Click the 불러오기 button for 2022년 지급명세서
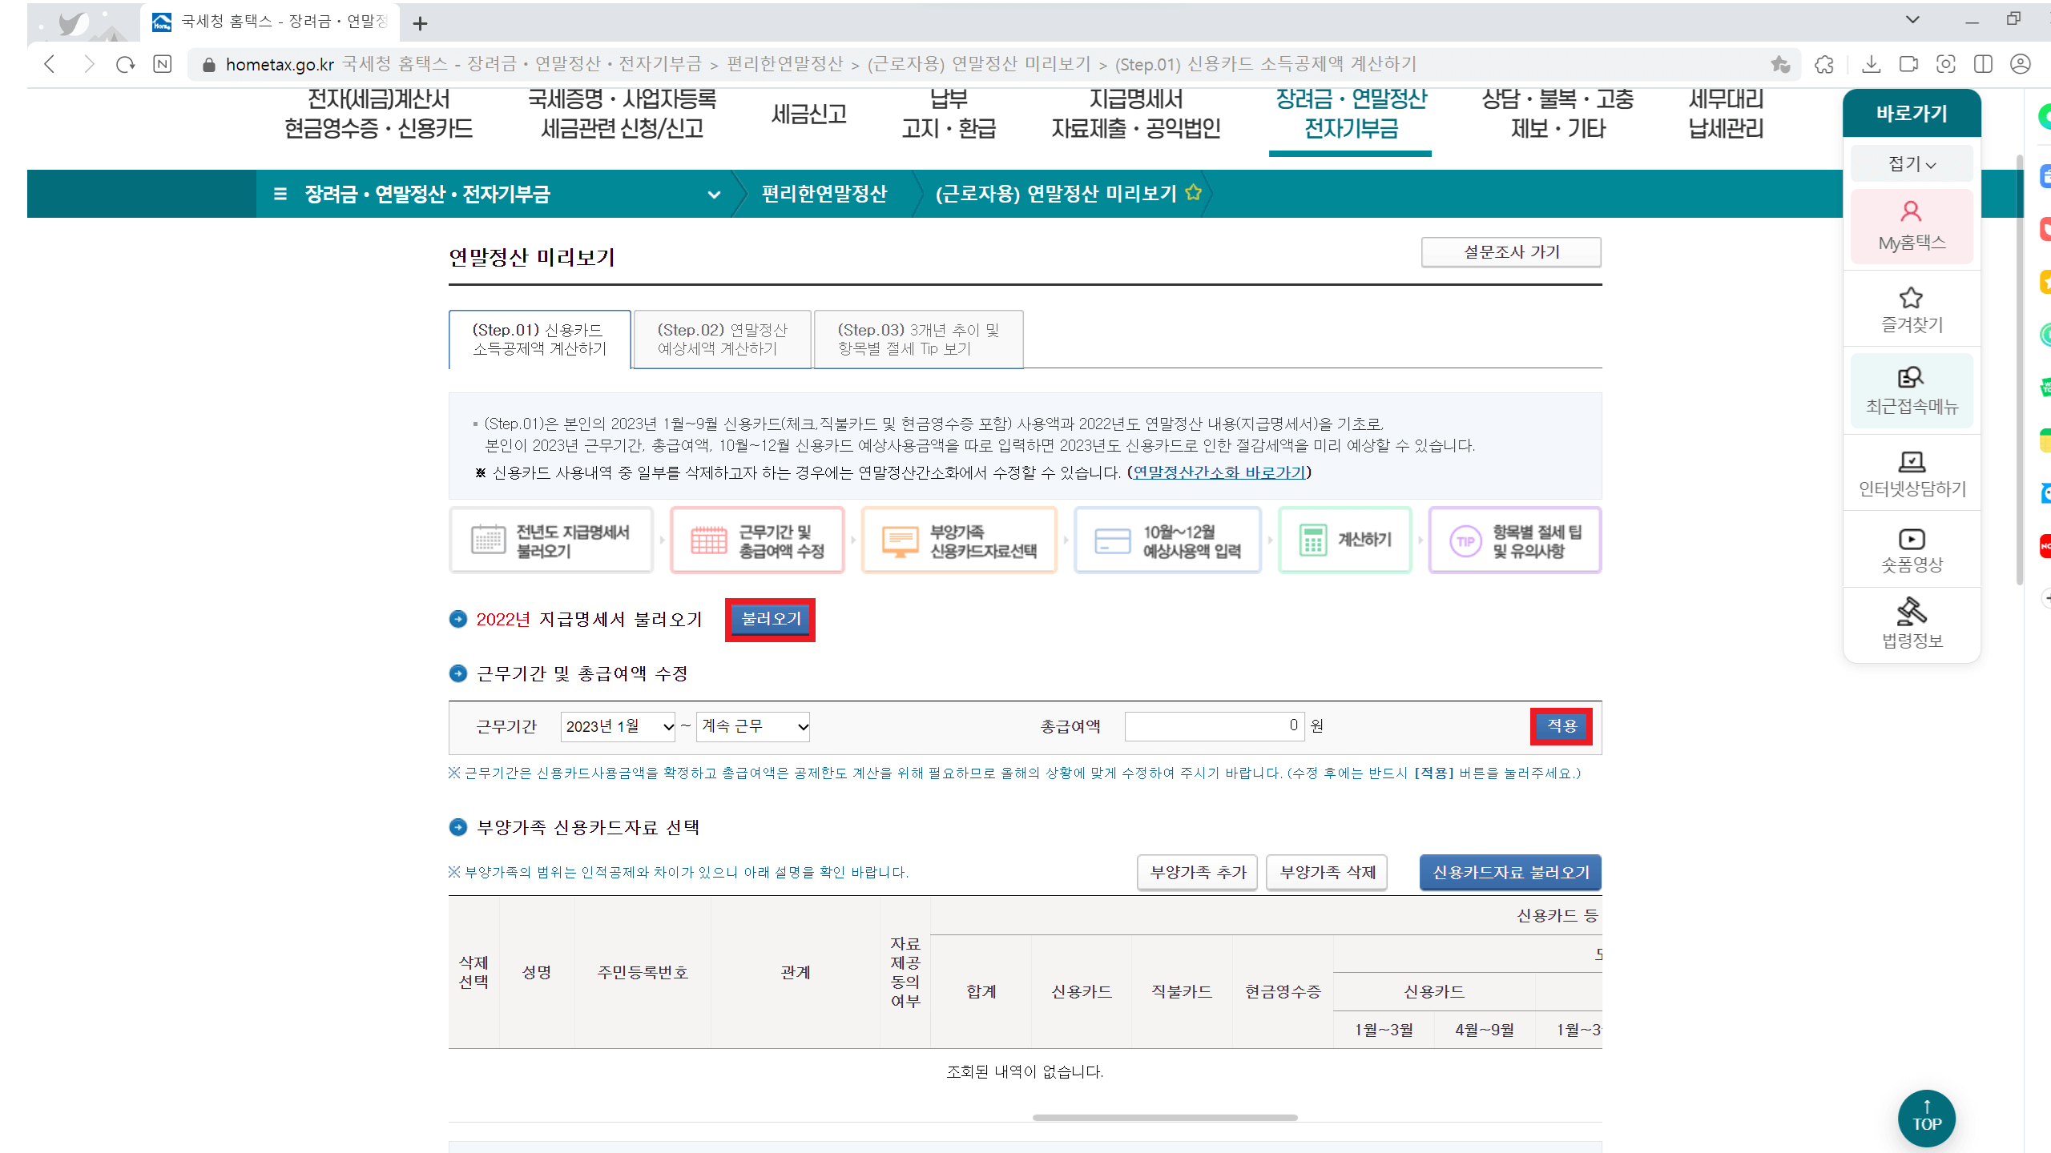The image size is (2051, 1153). tap(769, 618)
